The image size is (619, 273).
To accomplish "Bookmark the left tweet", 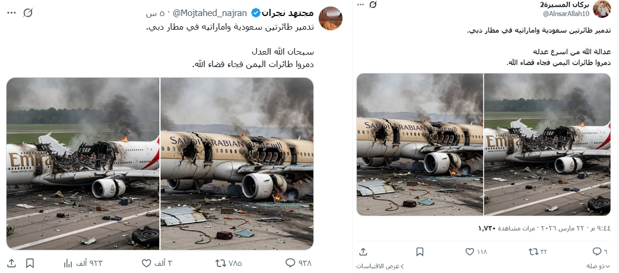I will [30, 263].
